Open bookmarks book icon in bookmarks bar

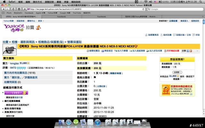(x=3, y=13)
